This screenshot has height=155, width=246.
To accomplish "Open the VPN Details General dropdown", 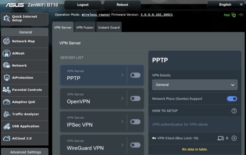I will point(195,85).
